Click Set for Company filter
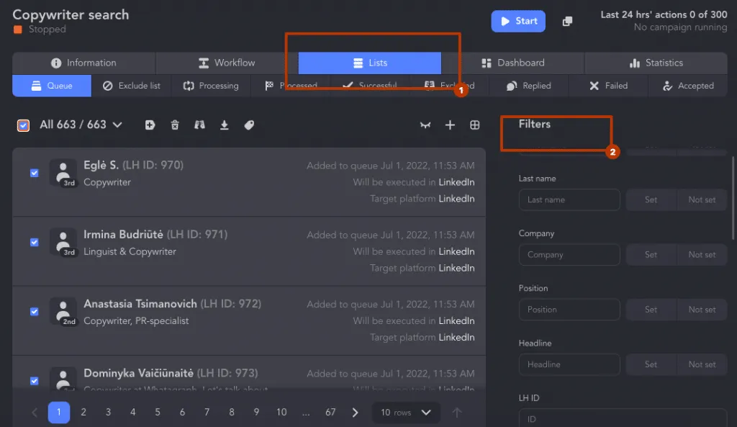Screen dimensions: 737x427 point(651,254)
